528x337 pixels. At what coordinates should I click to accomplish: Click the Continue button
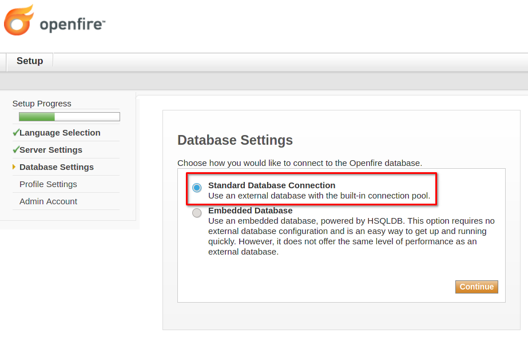tap(477, 287)
